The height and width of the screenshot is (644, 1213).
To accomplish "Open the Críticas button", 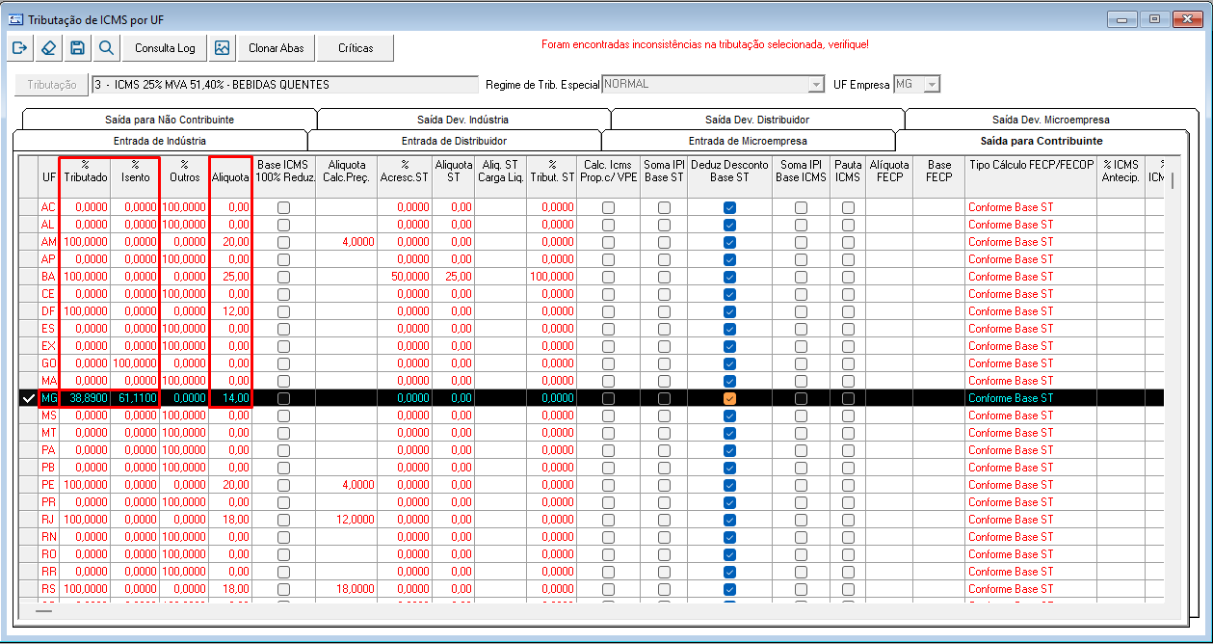I will coord(356,48).
